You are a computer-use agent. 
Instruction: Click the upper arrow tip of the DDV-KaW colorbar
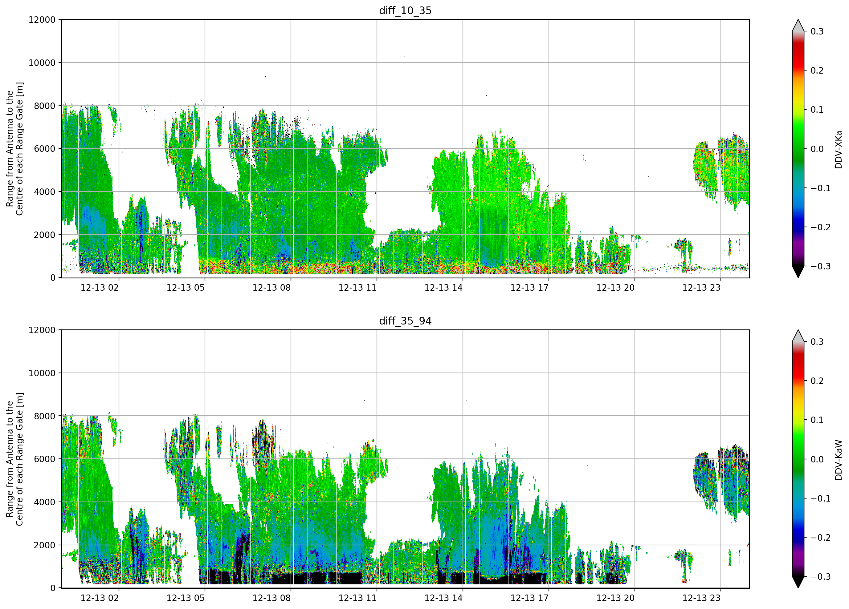798,336
